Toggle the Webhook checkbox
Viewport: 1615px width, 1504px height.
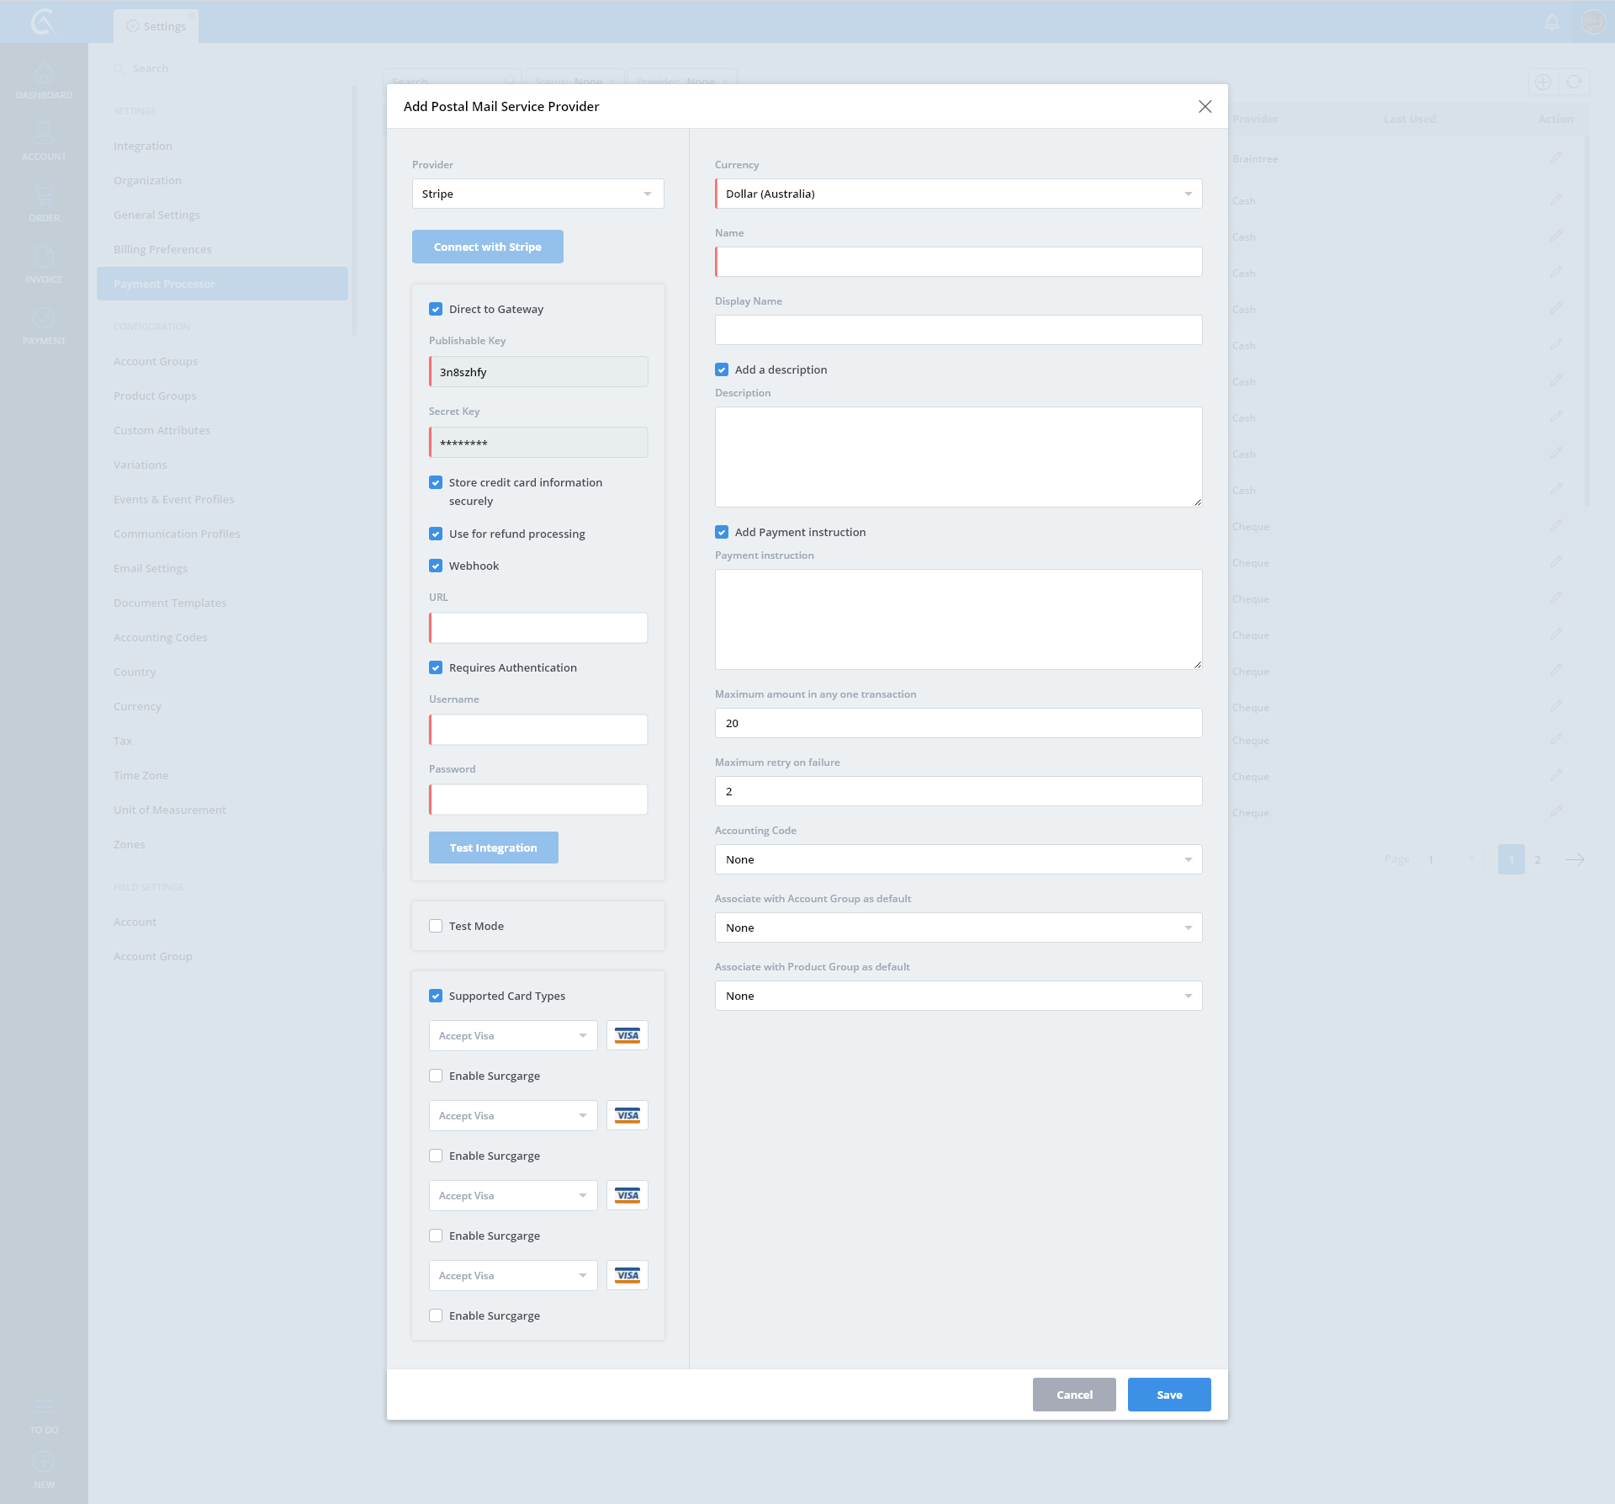tap(436, 566)
